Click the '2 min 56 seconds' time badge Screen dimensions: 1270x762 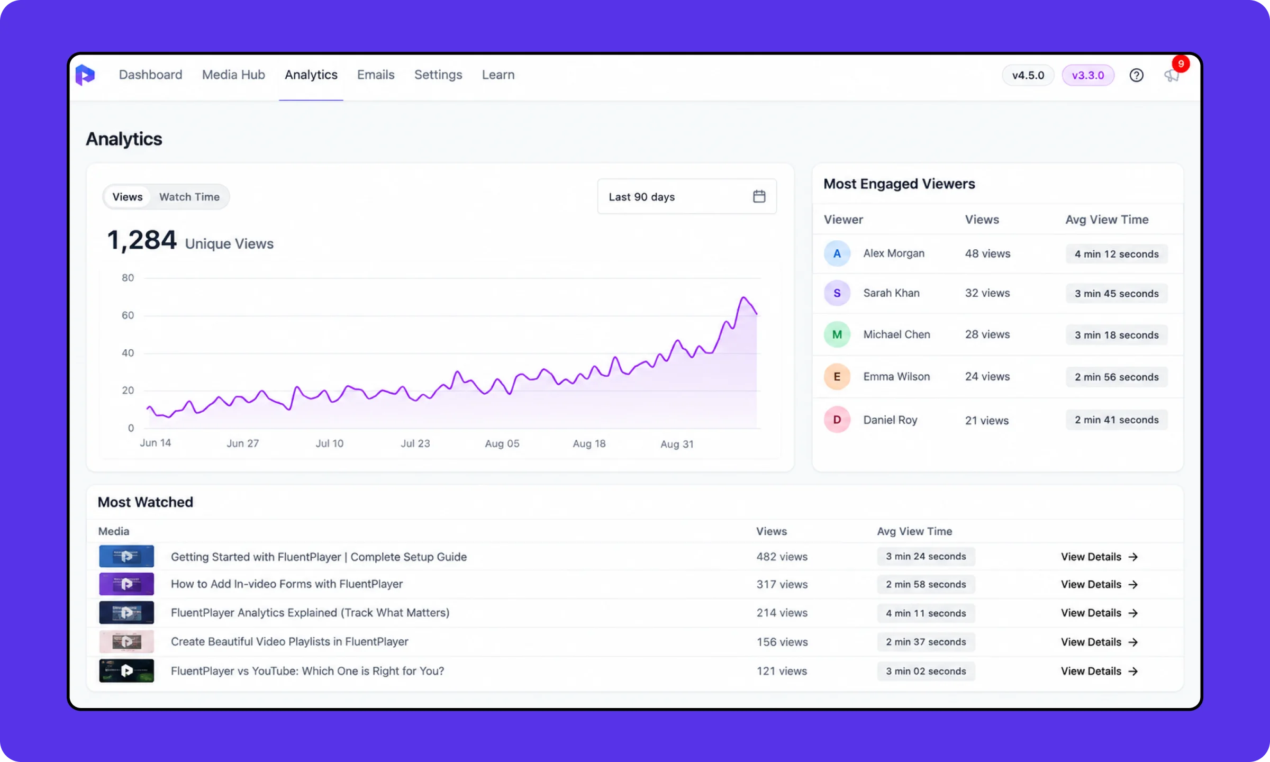click(1117, 377)
